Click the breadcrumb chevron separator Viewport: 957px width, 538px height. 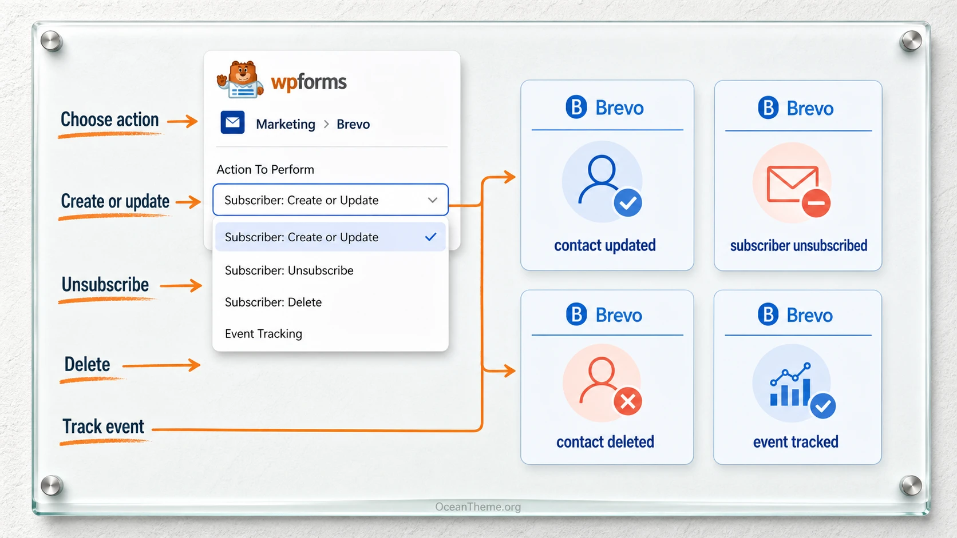(x=326, y=124)
